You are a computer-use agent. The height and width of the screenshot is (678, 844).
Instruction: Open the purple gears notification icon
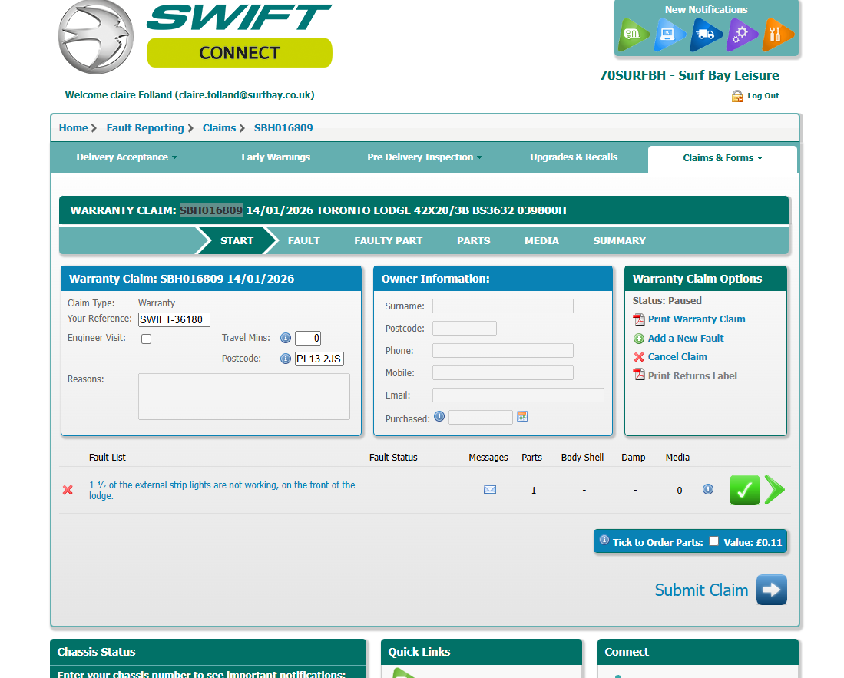coord(741,35)
